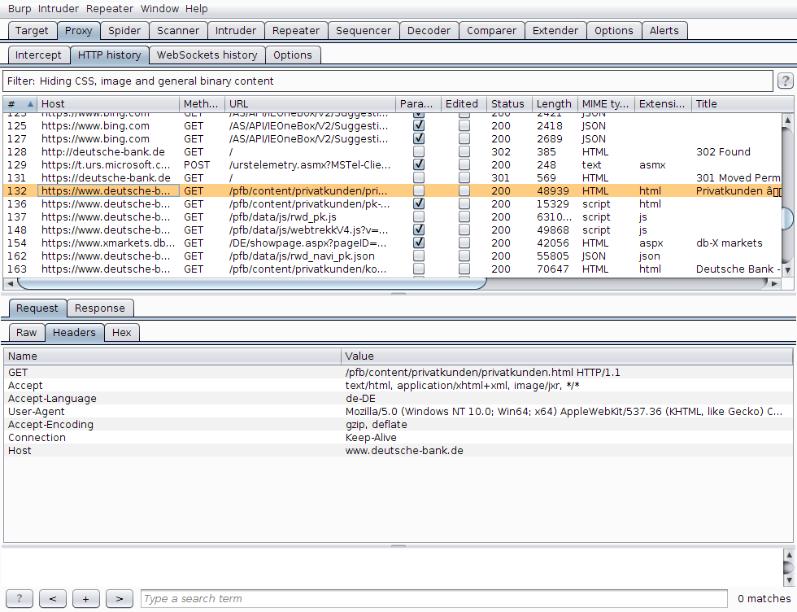Open the WebSockets history tab
797x612 pixels.
pyautogui.click(x=207, y=55)
